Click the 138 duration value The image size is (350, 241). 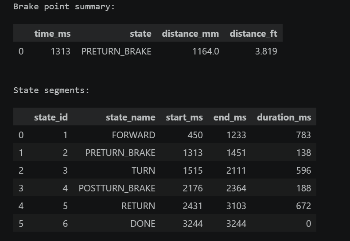click(303, 153)
